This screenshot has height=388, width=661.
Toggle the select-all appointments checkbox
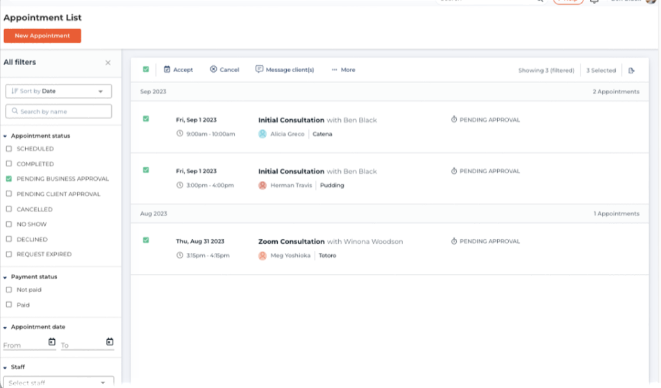146,69
